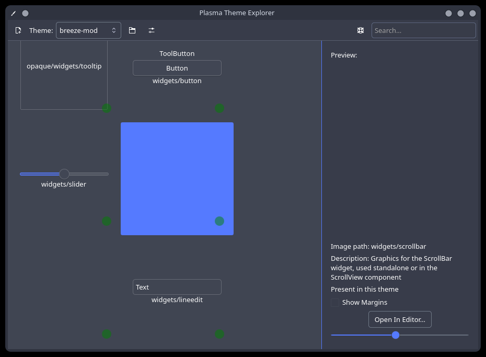Screen dimensions: 486x357
Task: Focus the Search input field
Action: 423,30
